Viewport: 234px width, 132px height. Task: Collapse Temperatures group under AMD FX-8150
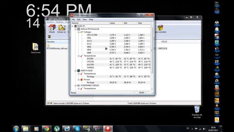79,74
